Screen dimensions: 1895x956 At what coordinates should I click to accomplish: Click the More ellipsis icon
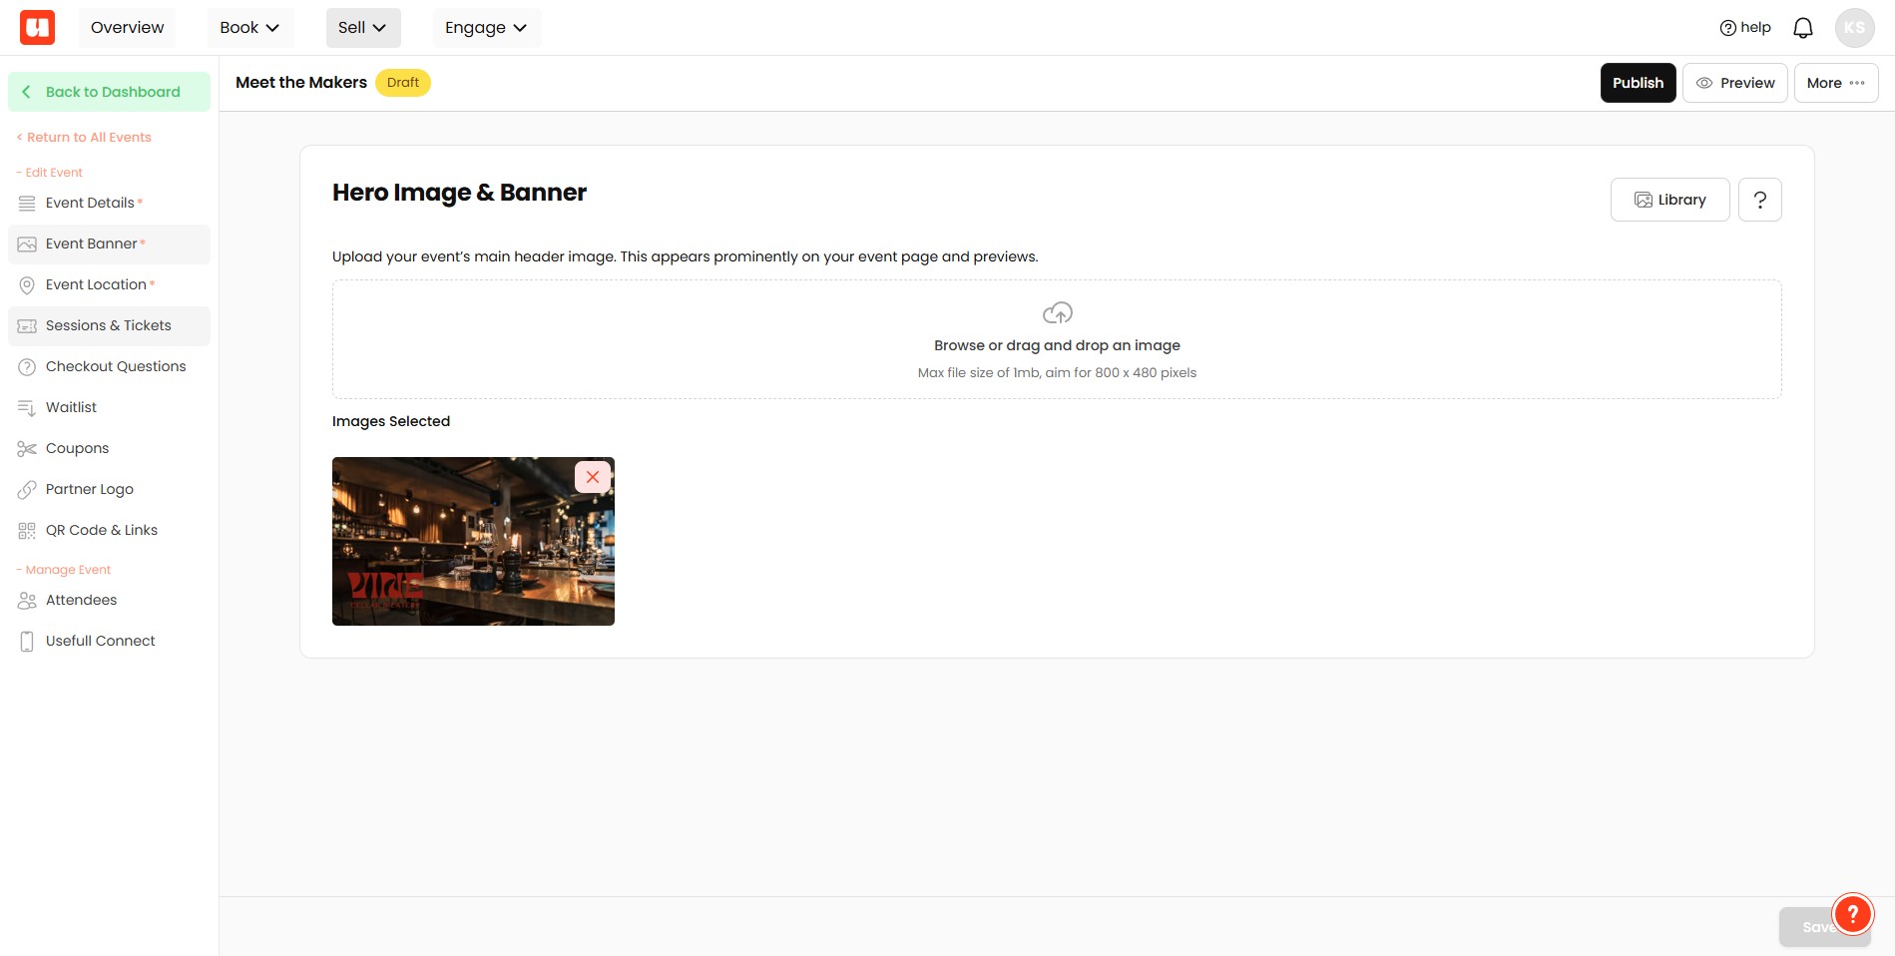click(1856, 83)
